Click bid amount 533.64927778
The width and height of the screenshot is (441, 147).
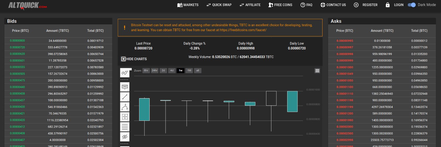pyautogui.click(x=58, y=47)
